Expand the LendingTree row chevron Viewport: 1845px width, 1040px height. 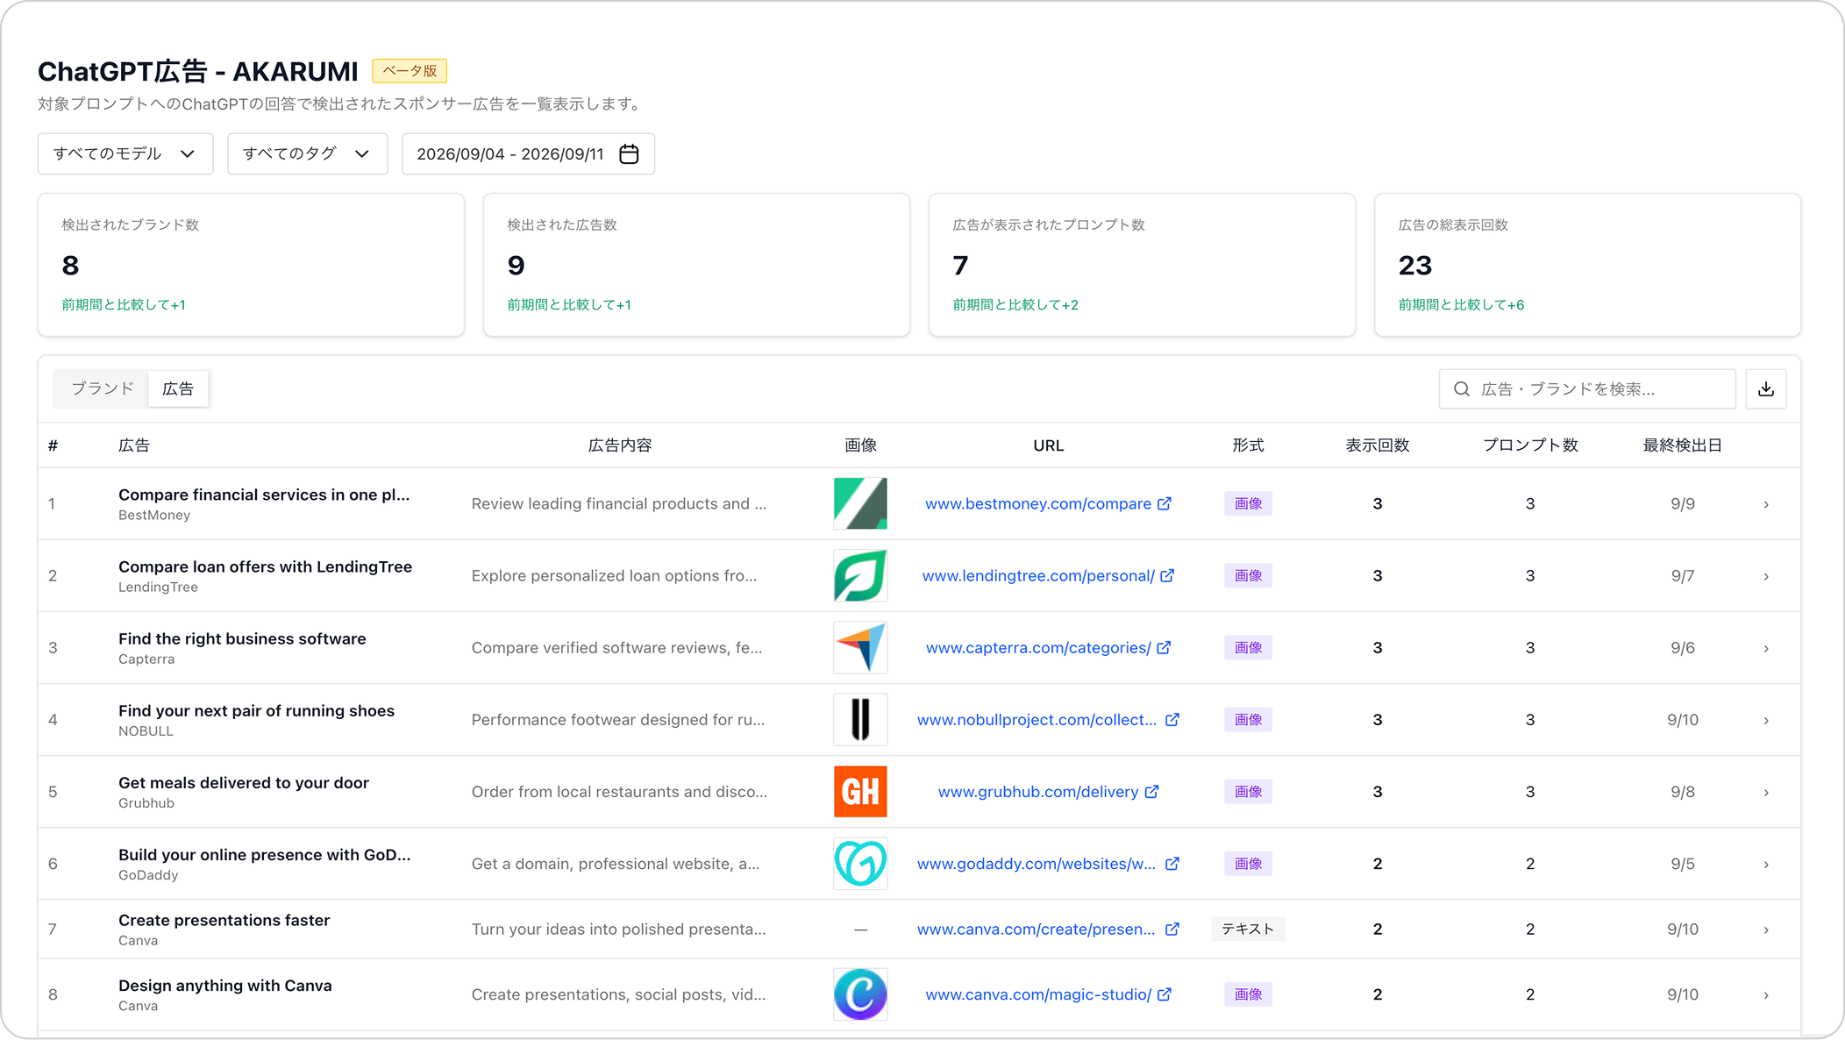[x=1766, y=576]
